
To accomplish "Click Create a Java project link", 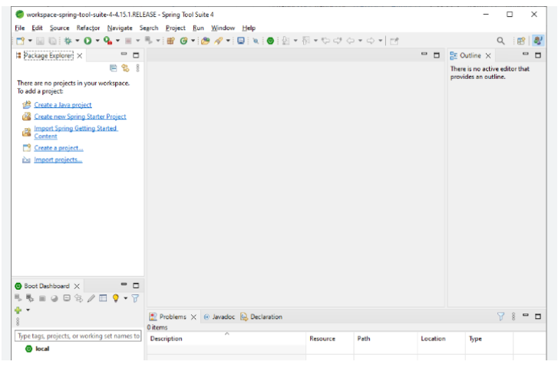I will click(63, 105).
